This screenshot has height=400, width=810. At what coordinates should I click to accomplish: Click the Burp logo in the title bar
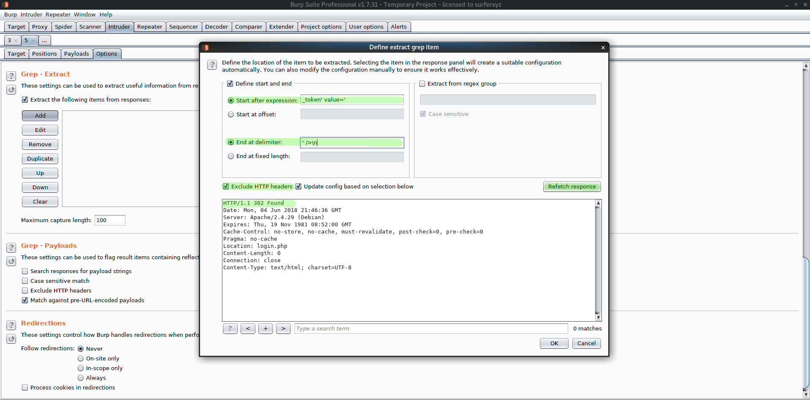coord(6,5)
